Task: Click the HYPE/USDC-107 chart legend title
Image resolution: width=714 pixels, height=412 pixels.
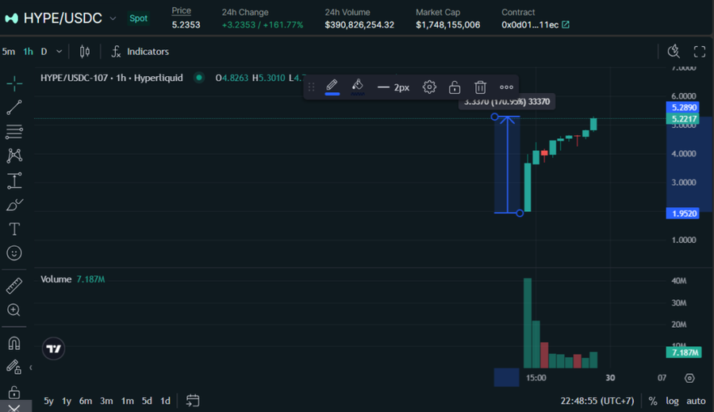Action: (x=112, y=78)
